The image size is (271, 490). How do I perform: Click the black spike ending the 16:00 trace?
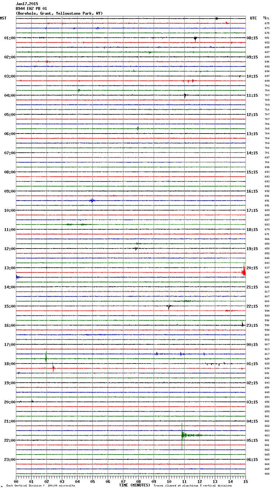(x=243, y=325)
